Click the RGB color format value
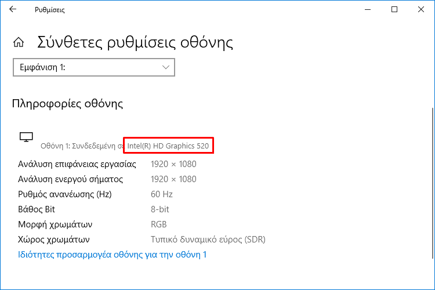Viewport: 435px width, 290px height. pyautogui.click(x=159, y=224)
